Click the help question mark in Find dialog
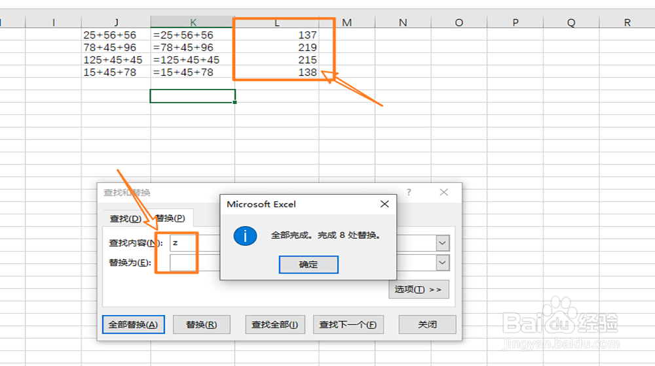This screenshot has height=366, width=655. [409, 192]
